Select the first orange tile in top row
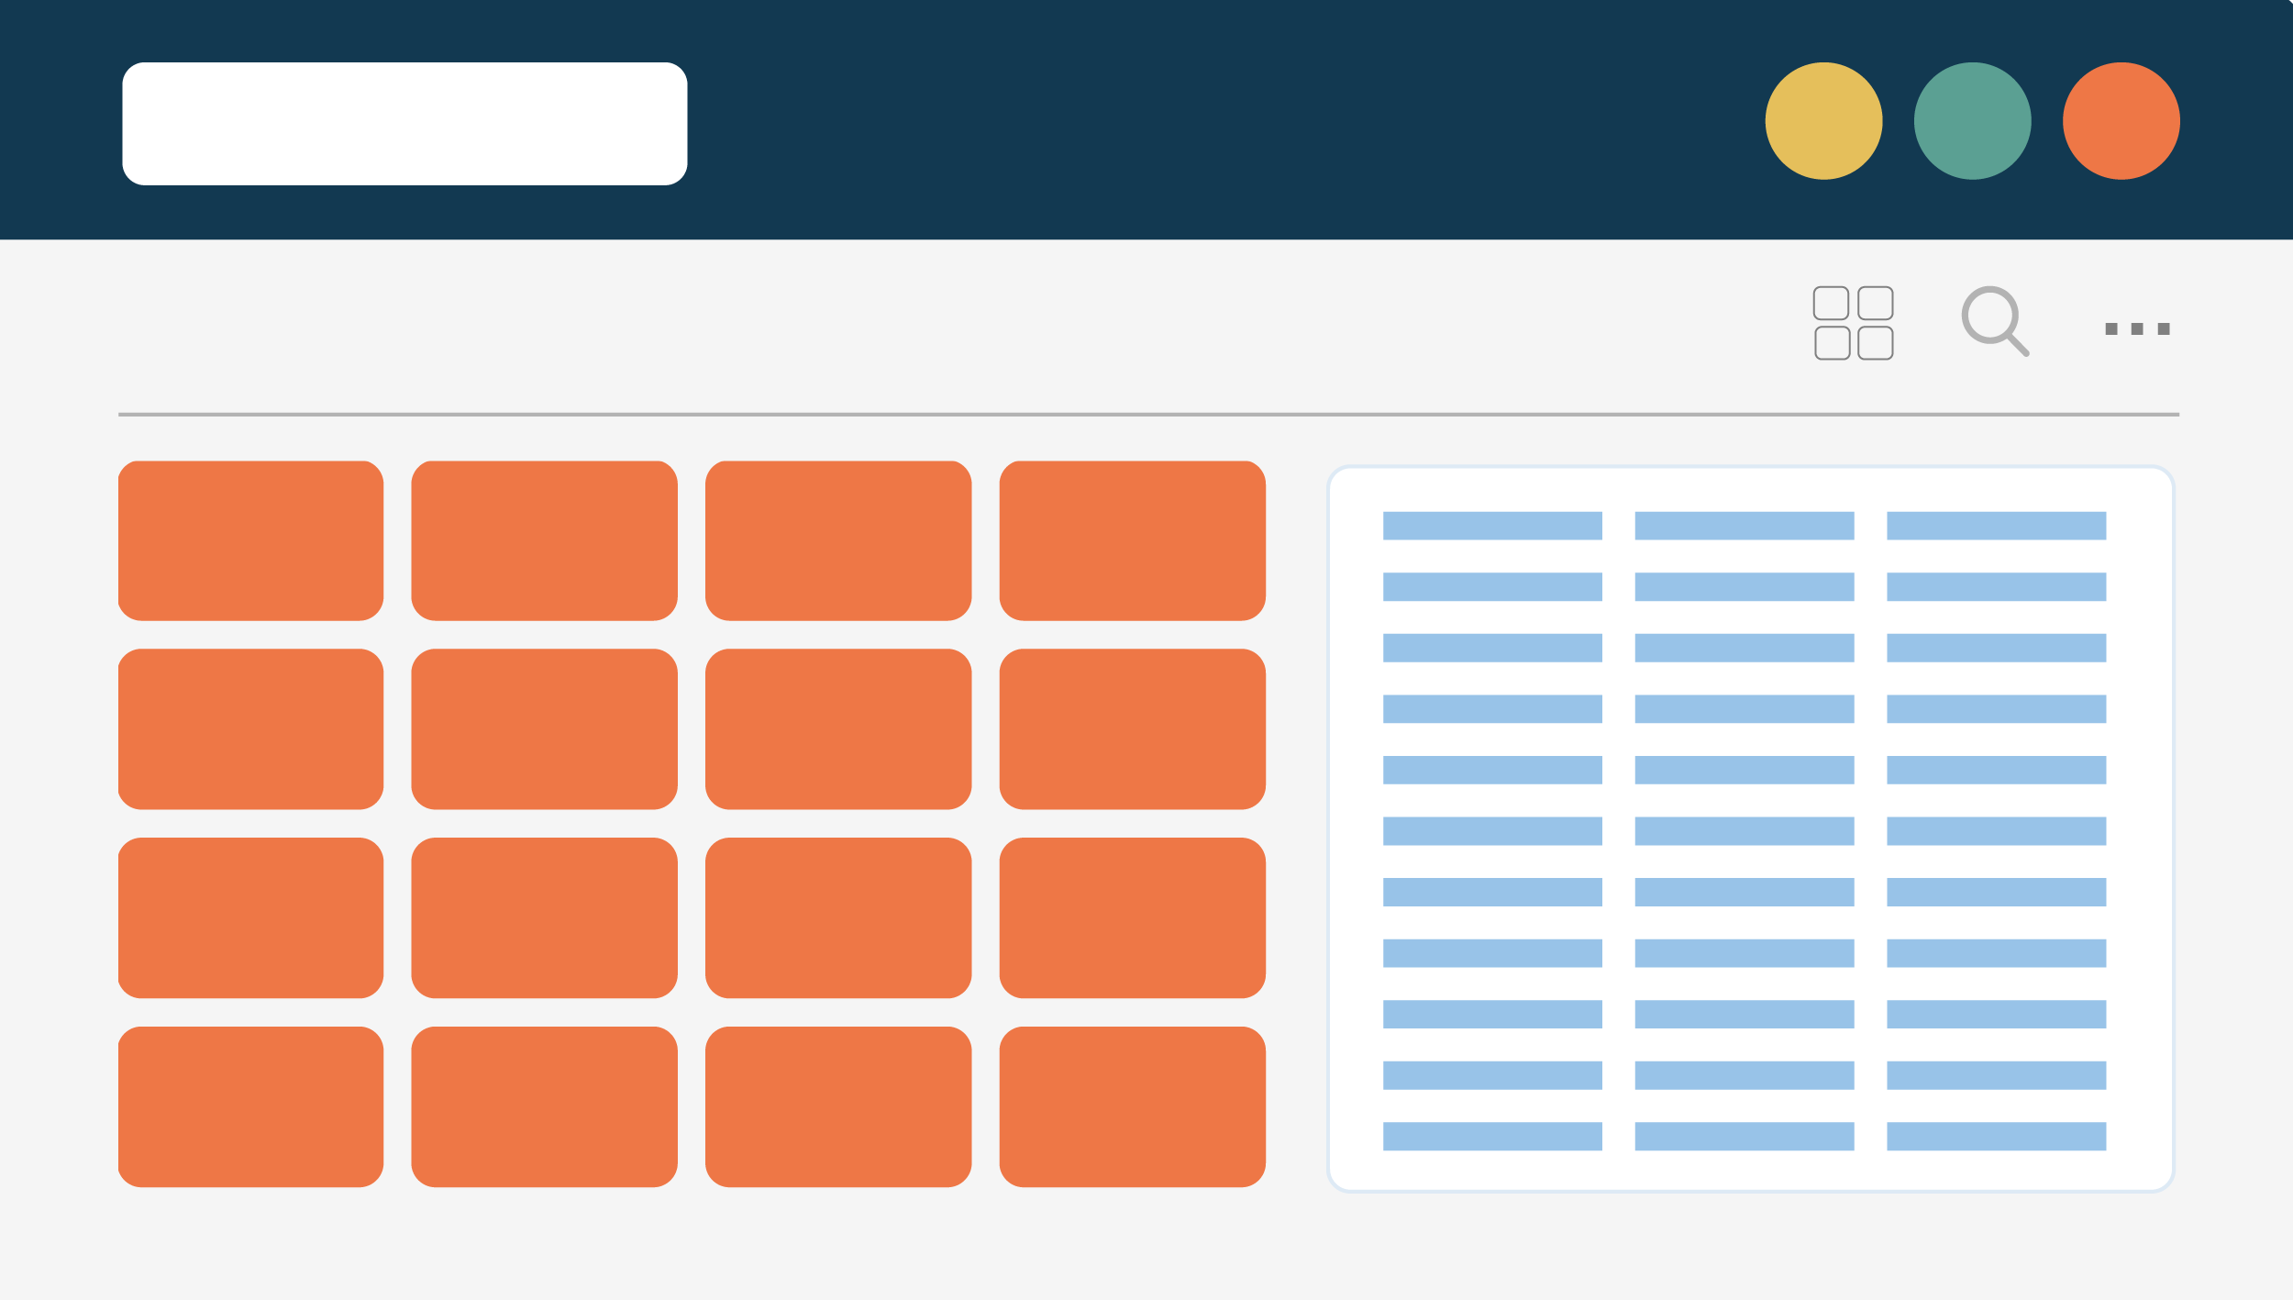Image resolution: width=2293 pixels, height=1300 pixels. pyautogui.click(x=250, y=541)
